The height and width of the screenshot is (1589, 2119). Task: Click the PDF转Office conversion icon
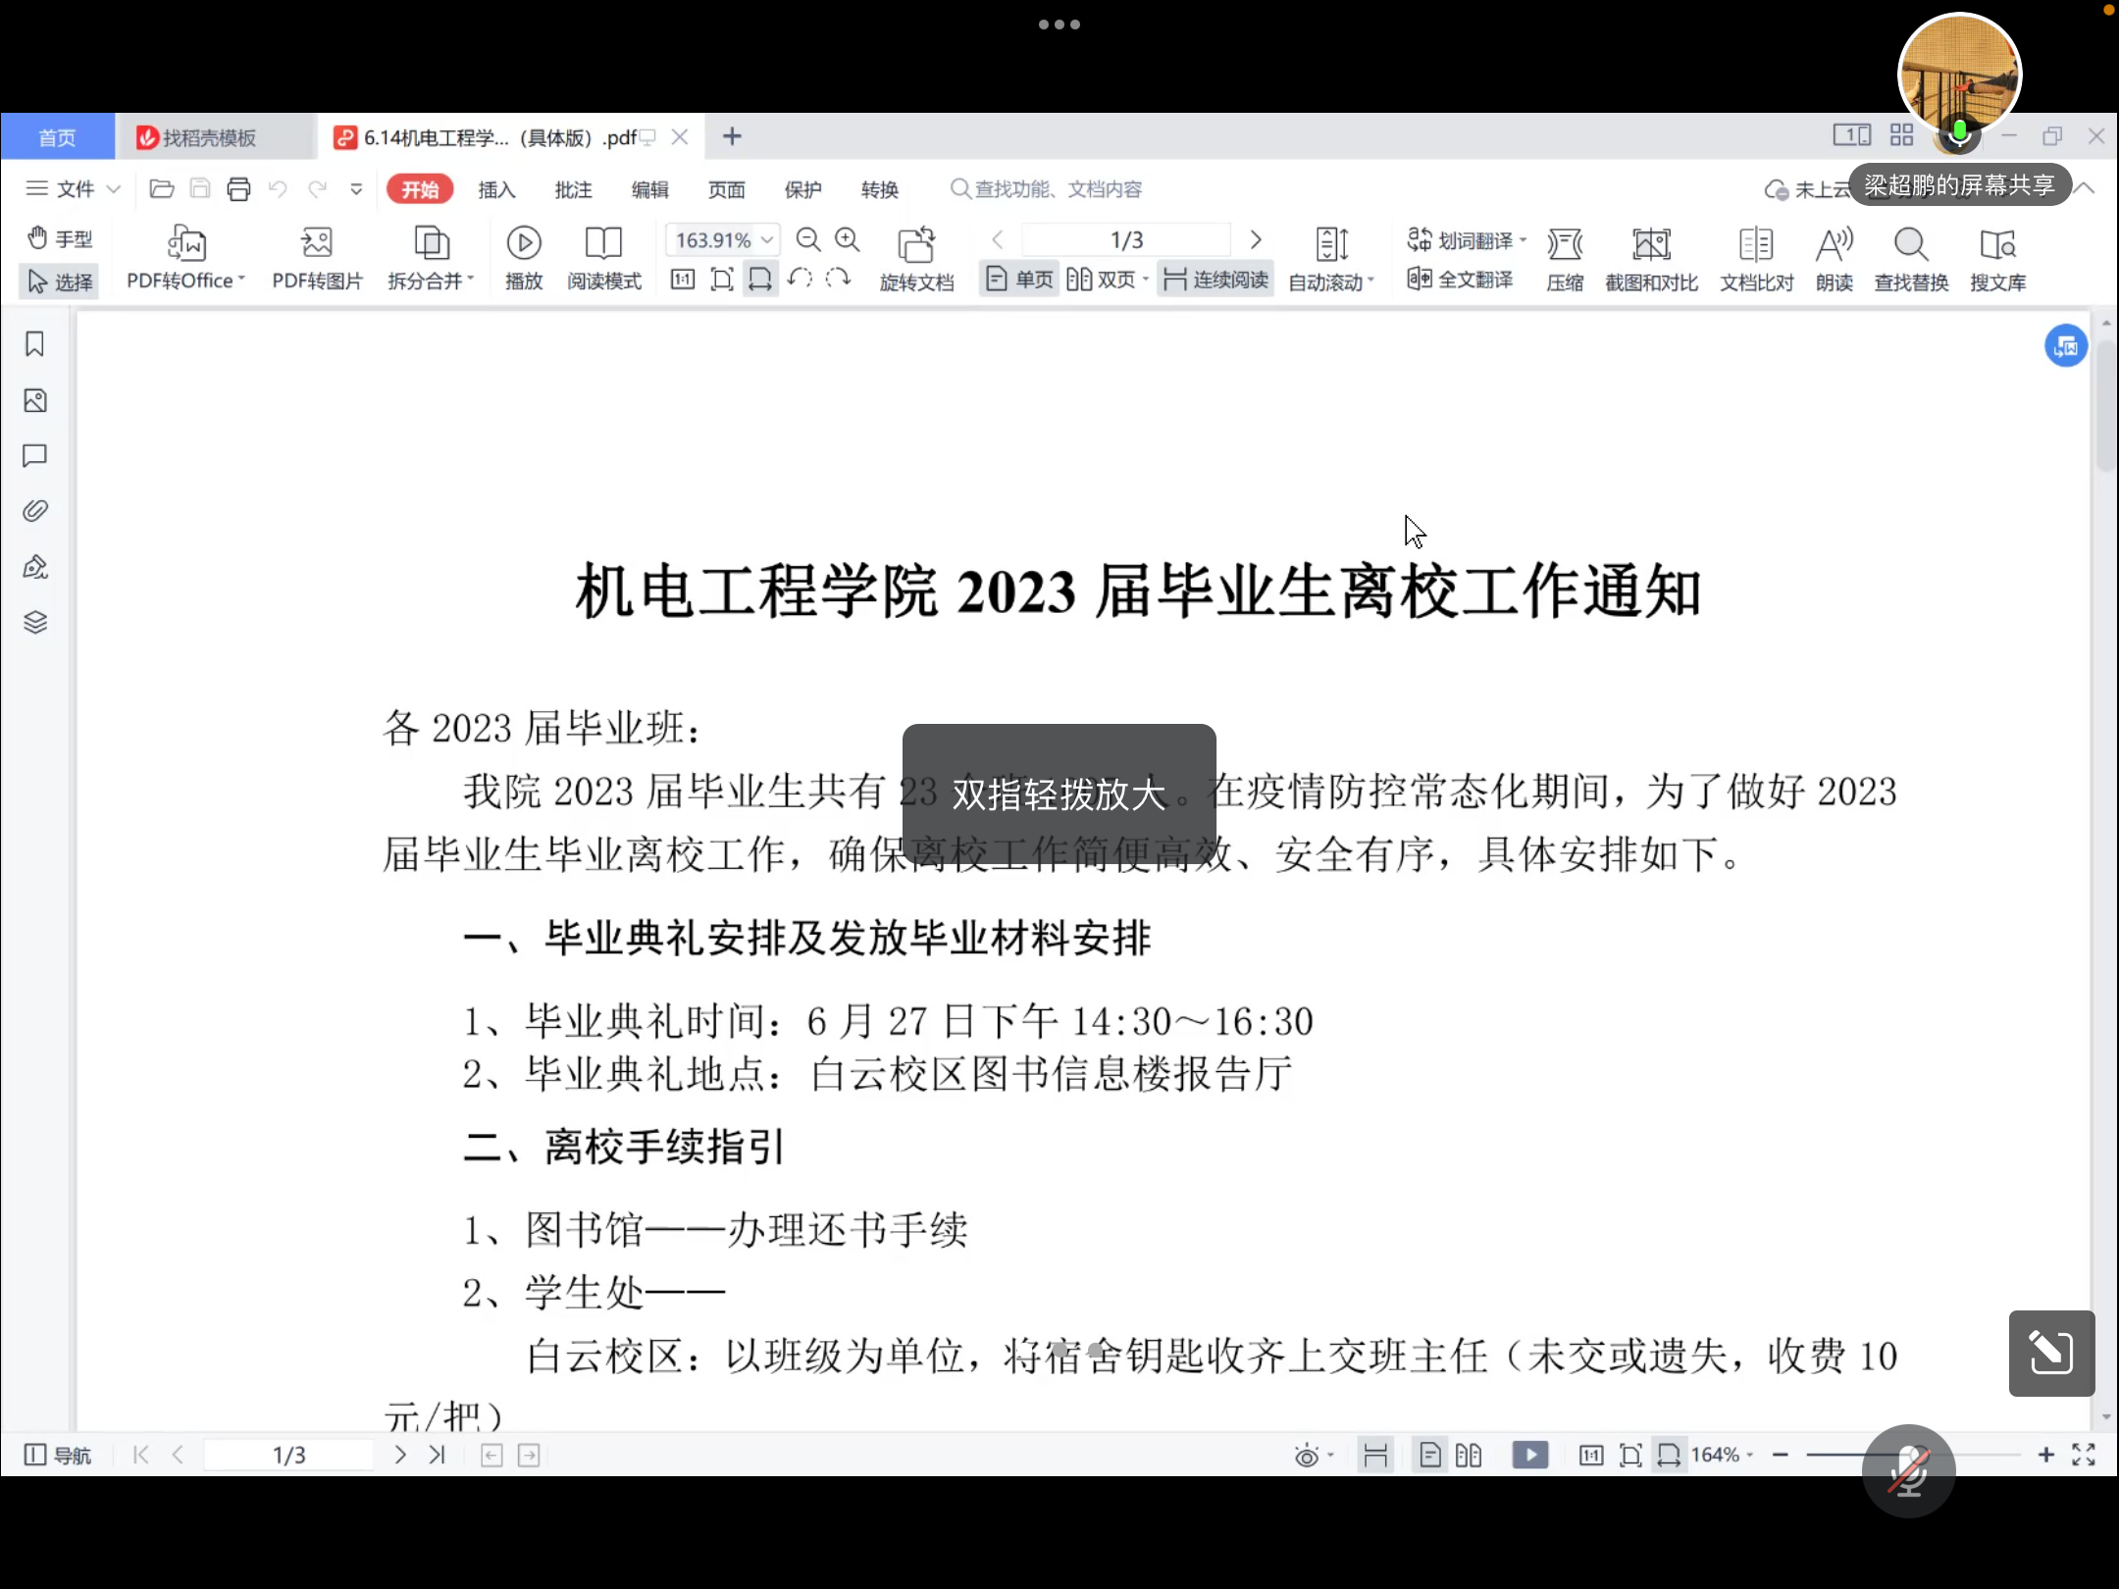[x=185, y=244]
